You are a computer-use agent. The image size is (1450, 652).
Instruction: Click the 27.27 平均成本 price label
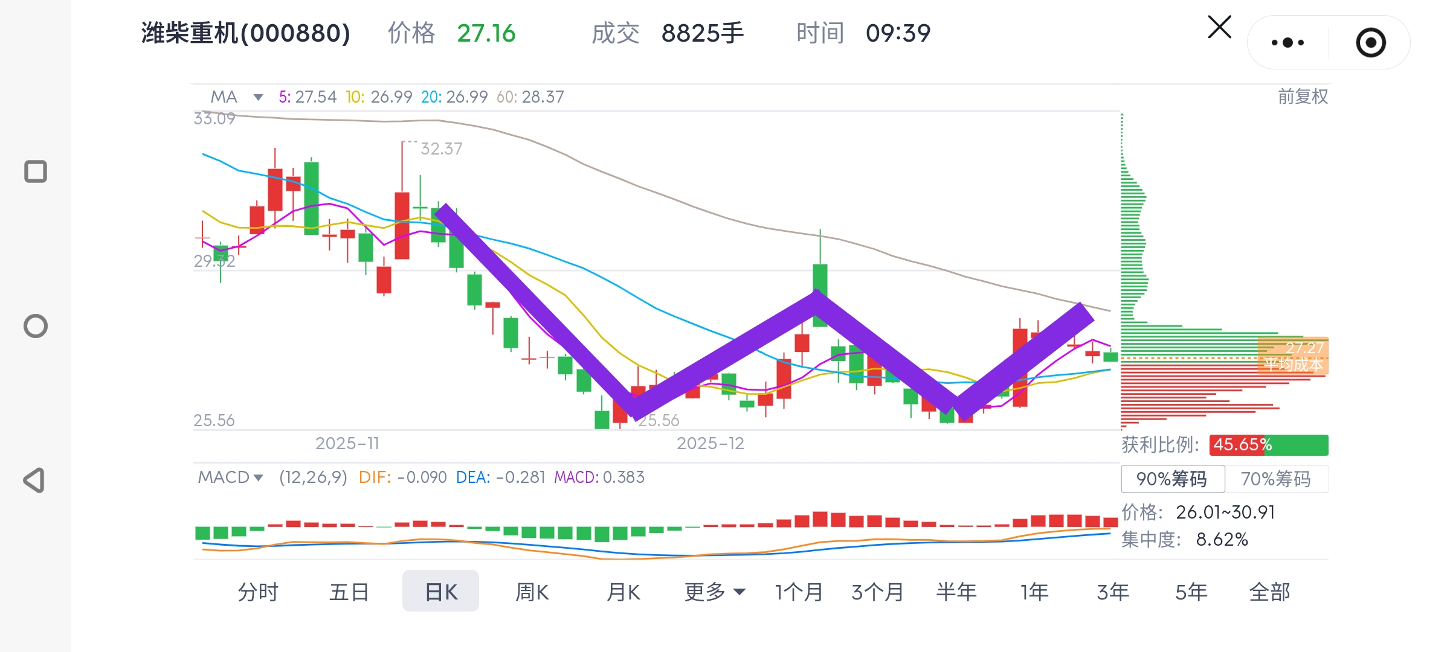[1294, 356]
